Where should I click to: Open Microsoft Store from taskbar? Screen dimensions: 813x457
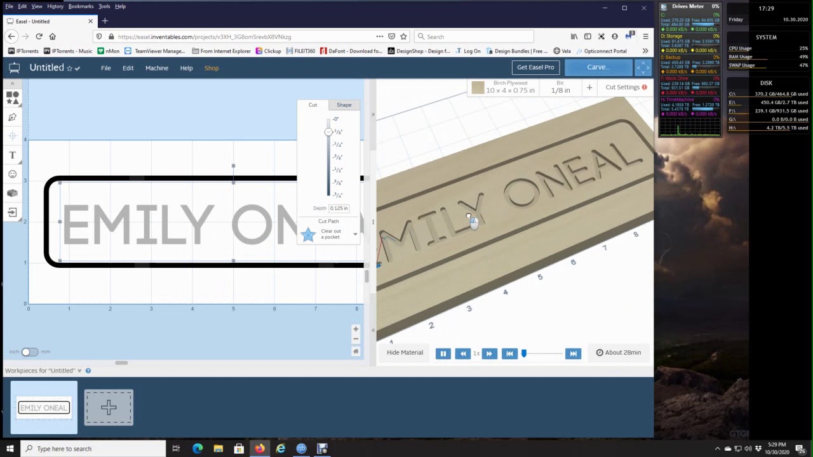[239, 449]
